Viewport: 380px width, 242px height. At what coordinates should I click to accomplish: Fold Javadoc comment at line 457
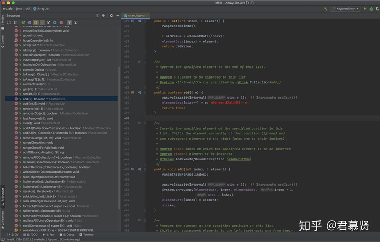click(145, 62)
